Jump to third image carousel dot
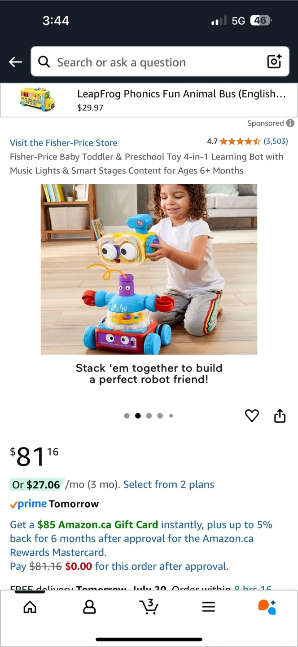298x647 pixels. tap(149, 416)
